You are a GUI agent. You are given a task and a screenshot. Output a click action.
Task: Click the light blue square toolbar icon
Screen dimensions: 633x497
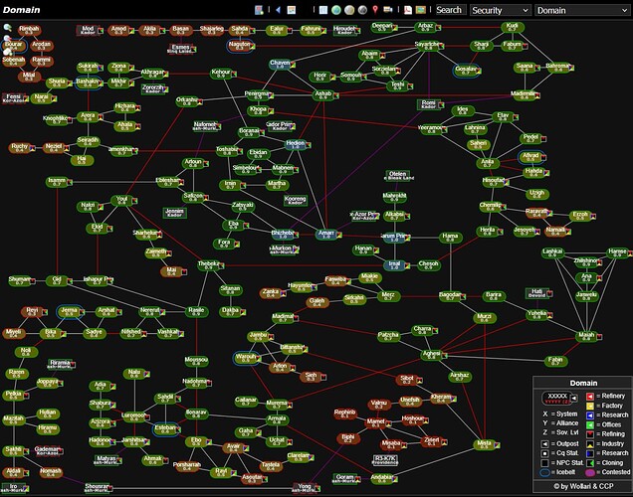(322, 10)
